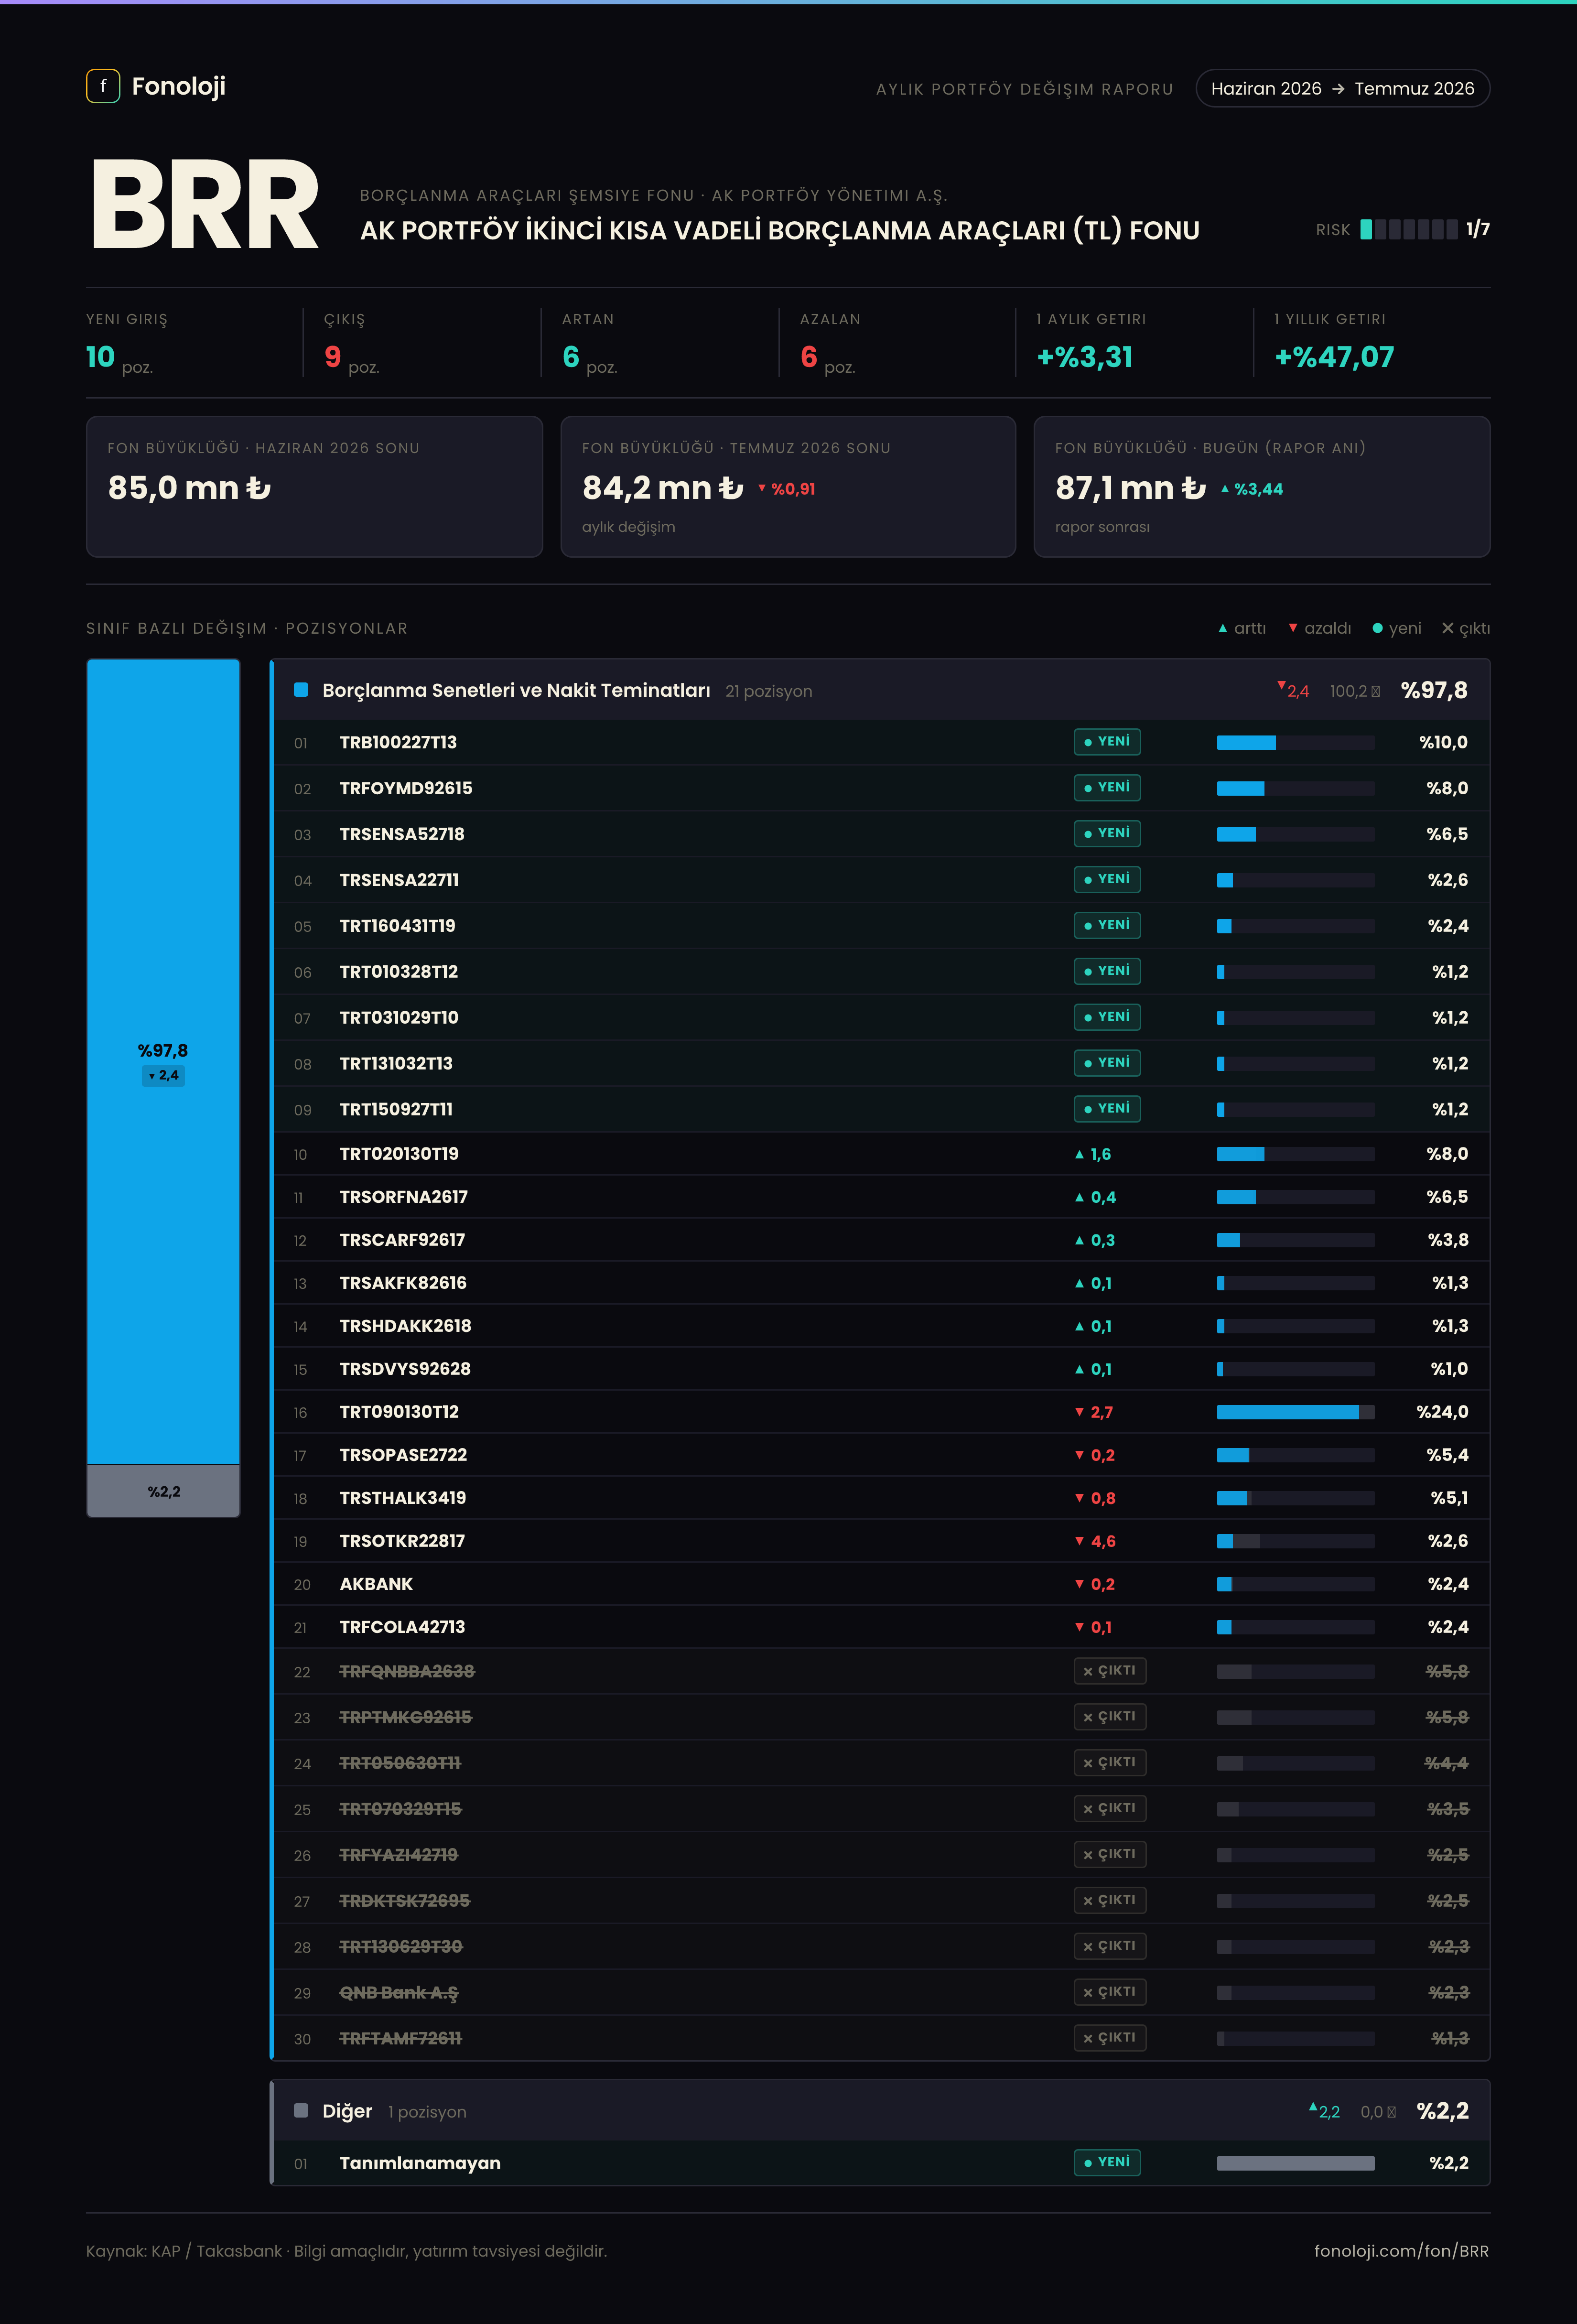This screenshot has height=2324, width=1577.
Task: Click the Bugün (rapor anı) fund size card
Action: (x=1262, y=487)
